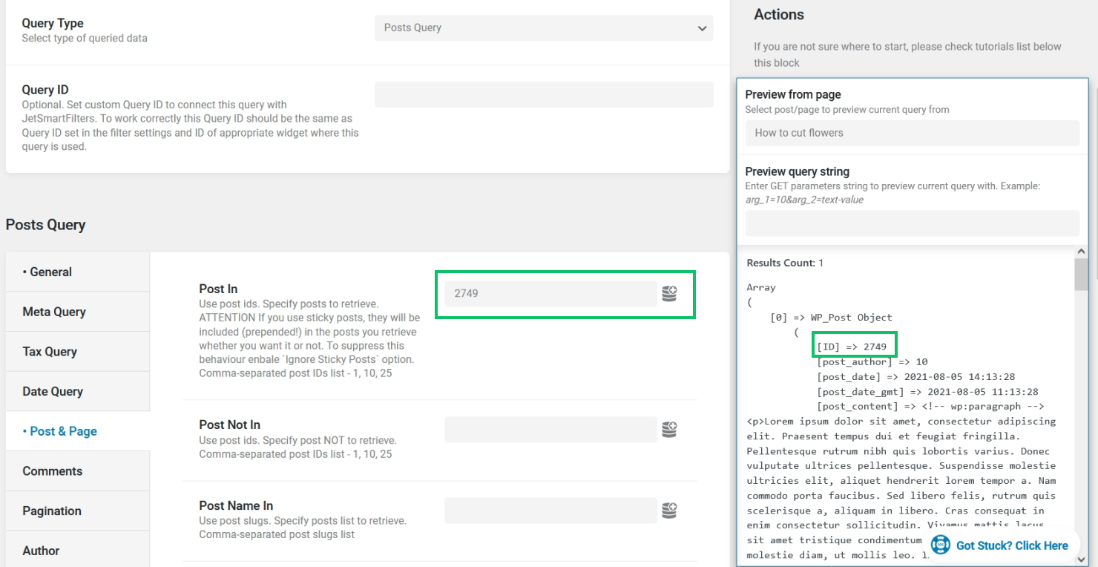Select the Post & Page tab
The width and height of the screenshot is (1098, 567).
78,431
